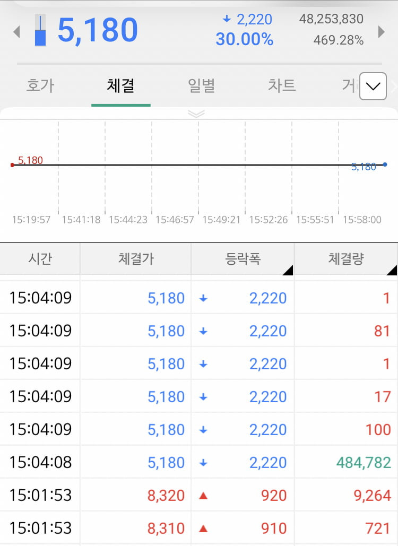398x546 pixels.
Task: Switch to the 호가 tab
Action: pos(40,85)
